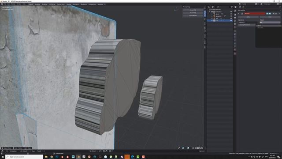The width and height of the screenshot is (282, 159).
Task: Hide the decal.001 object in the outliner
Action: pos(231,16)
